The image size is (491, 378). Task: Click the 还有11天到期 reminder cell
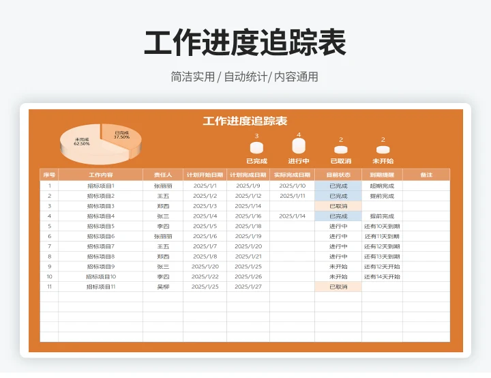click(x=382, y=236)
